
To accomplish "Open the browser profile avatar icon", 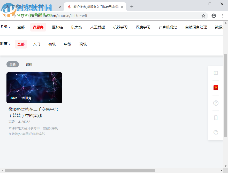I will pyautogui.click(x=214, y=16).
